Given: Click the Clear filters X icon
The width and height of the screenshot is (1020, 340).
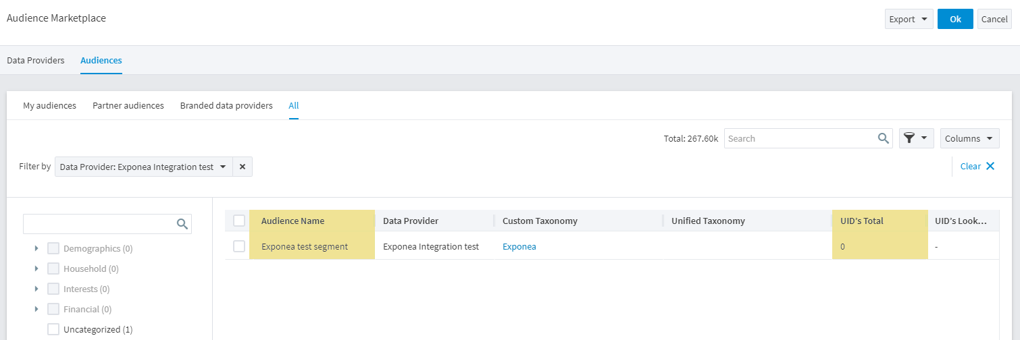Looking at the screenshot, I should [990, 166].
